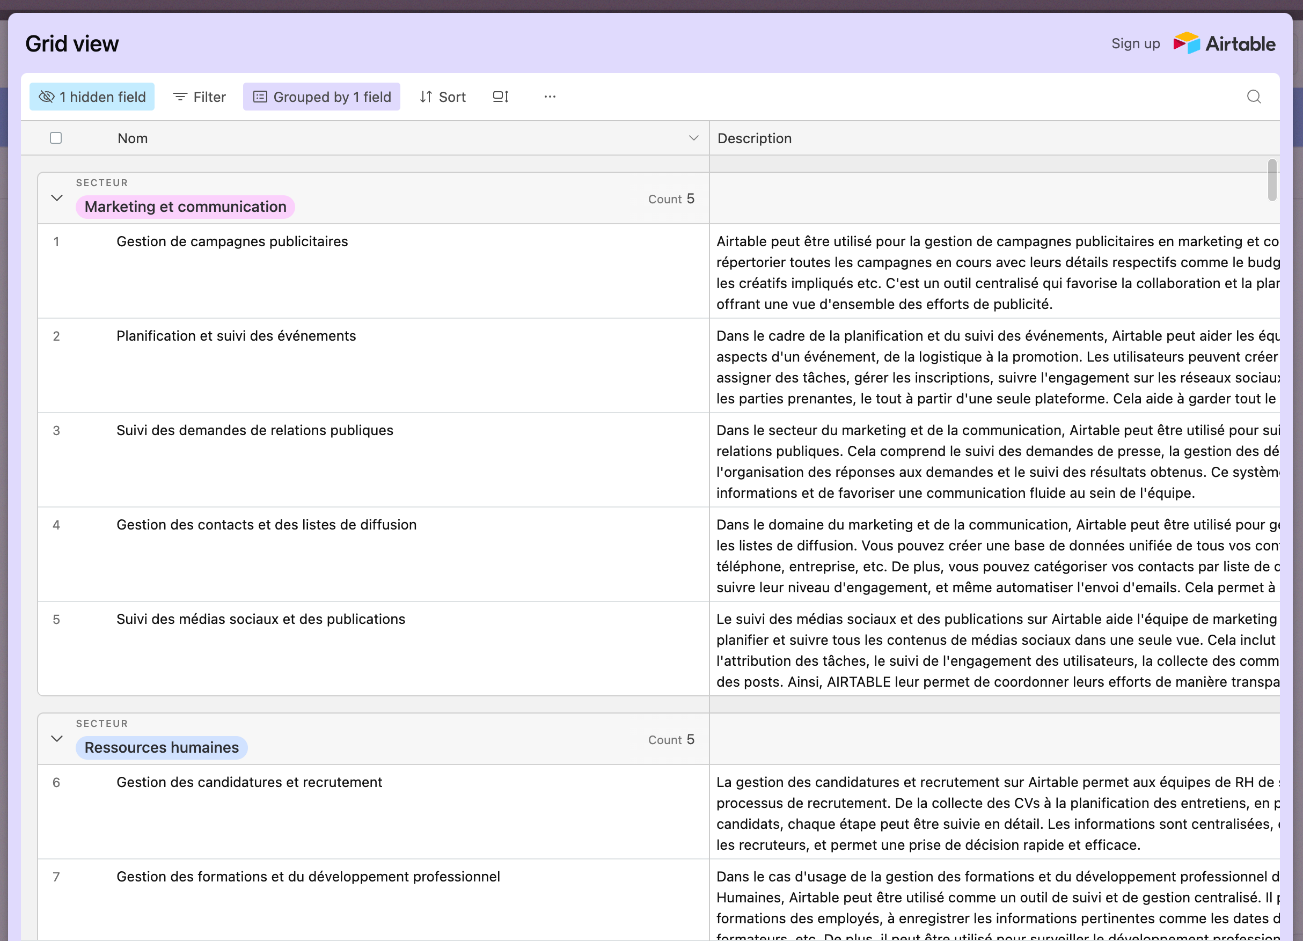Screen dimensions: 1303x941
Task: Open the Description column header
Action: coord(754,138)
